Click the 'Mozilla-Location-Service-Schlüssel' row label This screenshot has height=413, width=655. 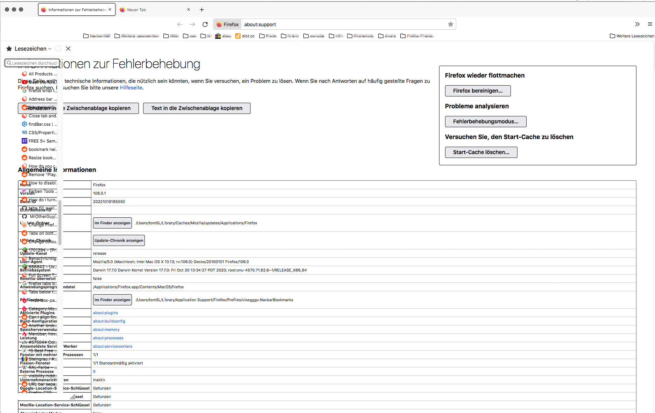55,405
